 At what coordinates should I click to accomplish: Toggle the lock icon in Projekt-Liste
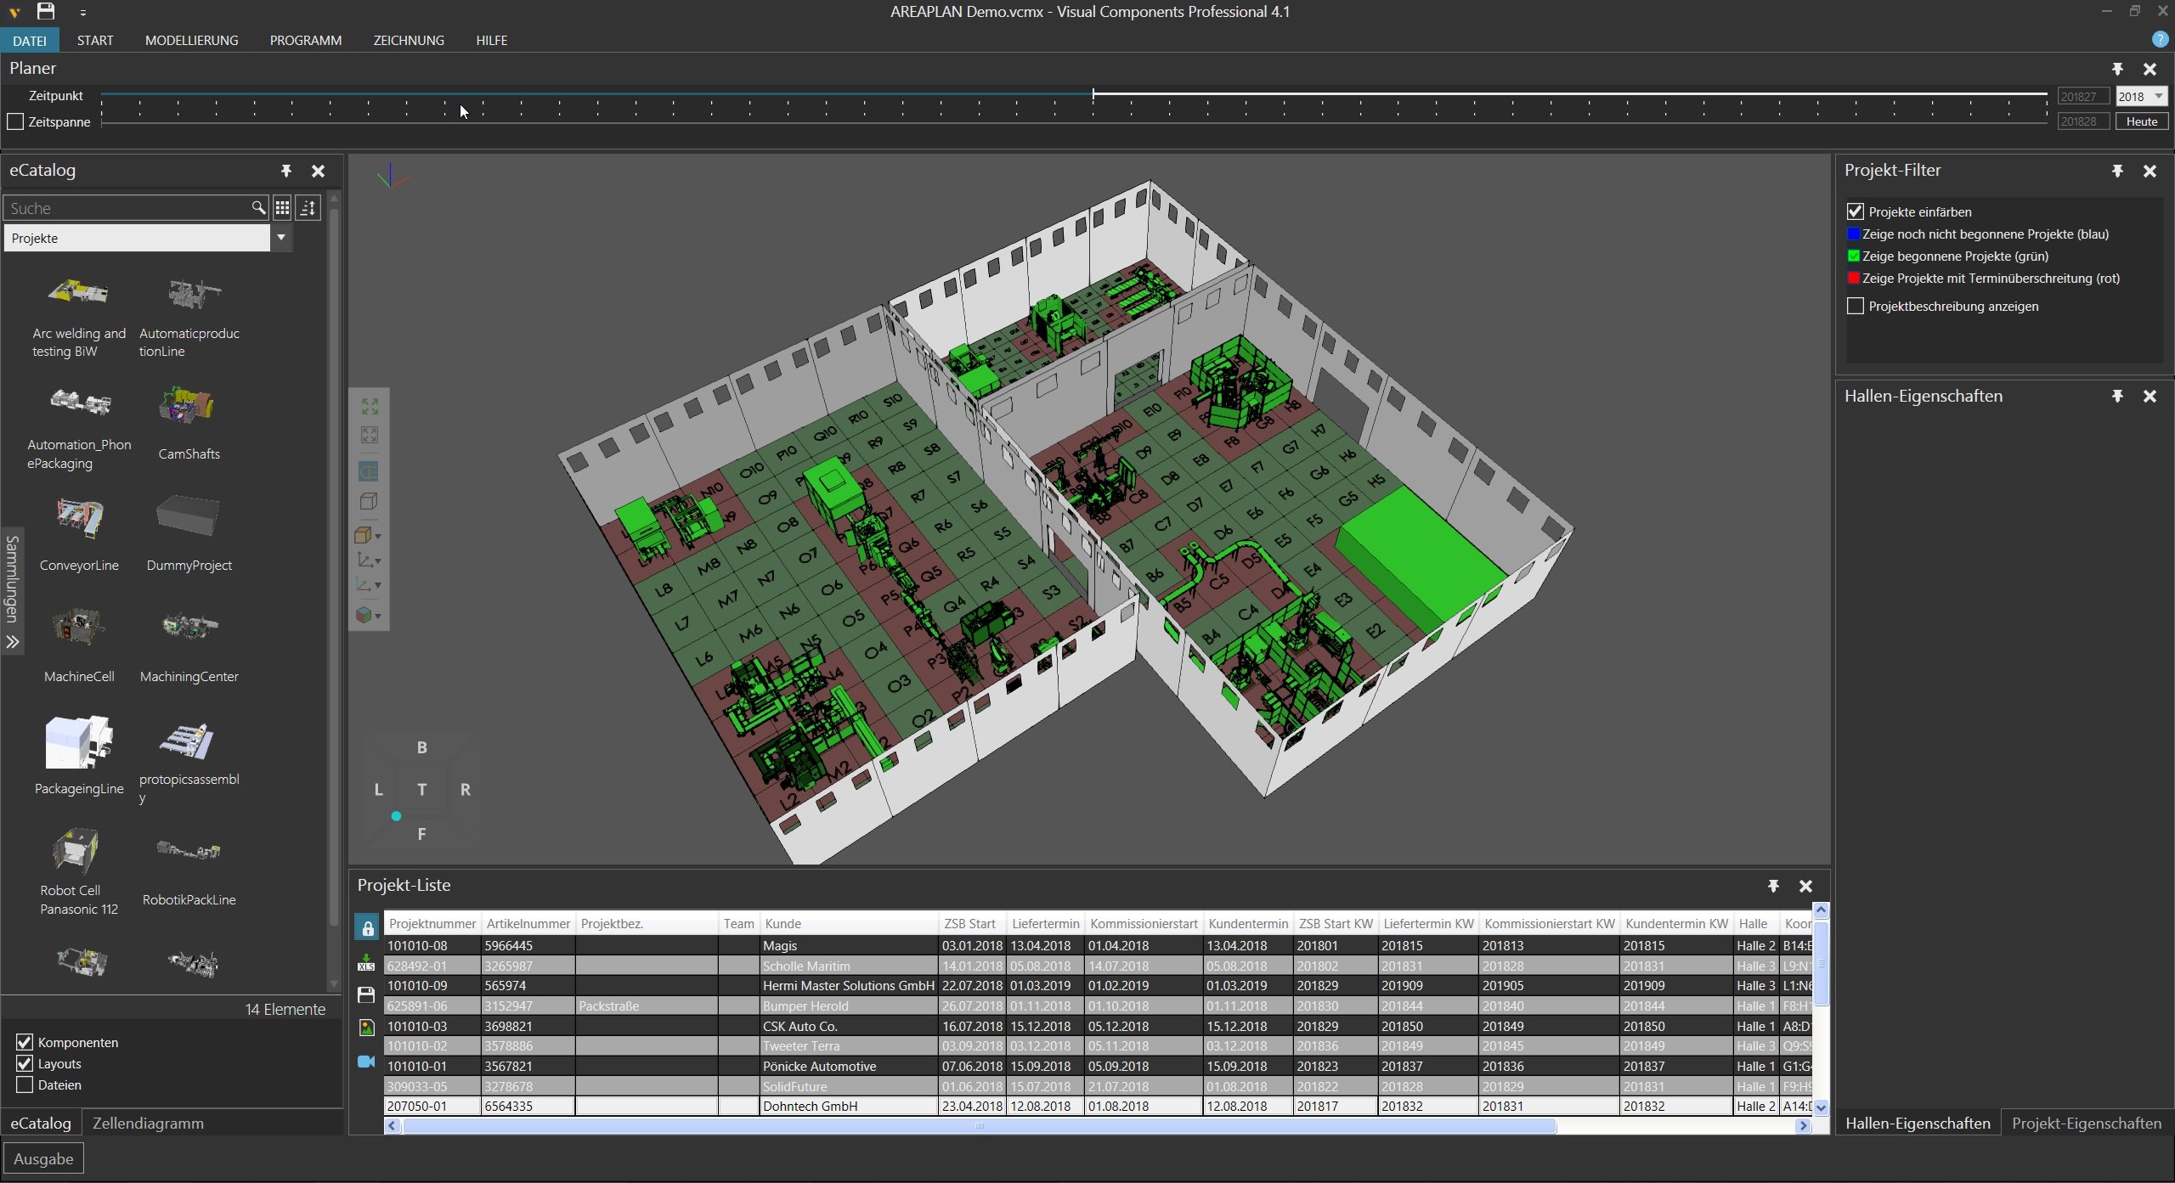[367, 928]
